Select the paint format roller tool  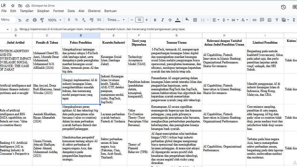point(42,20)
